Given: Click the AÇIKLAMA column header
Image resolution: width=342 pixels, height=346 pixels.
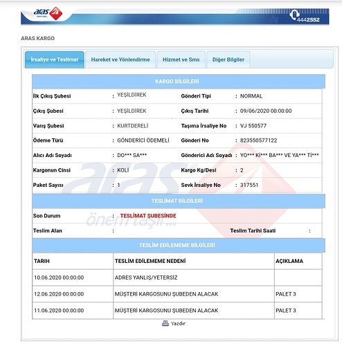Looking at the screenshot, I should [x=289, y=261].
